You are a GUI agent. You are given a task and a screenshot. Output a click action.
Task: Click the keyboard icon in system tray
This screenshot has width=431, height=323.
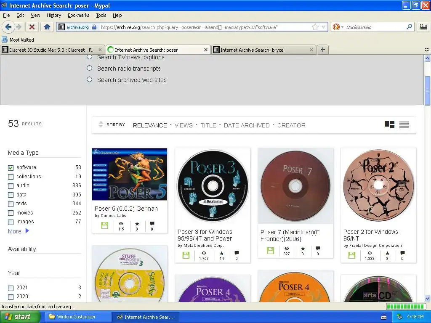click(384, 317)
